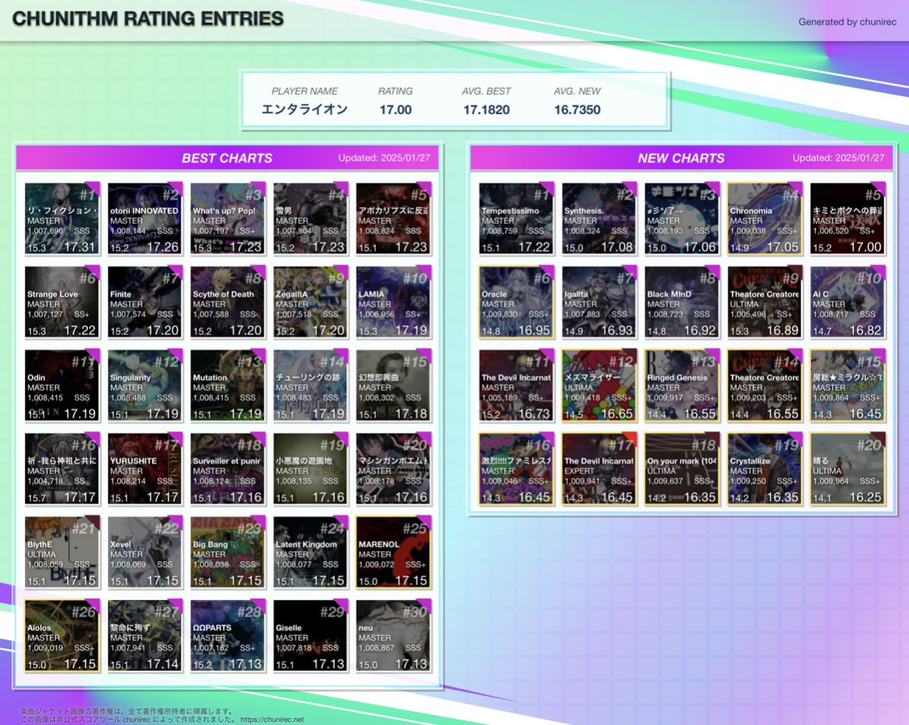Open the What's up? Pop! chart card

coord(227,218)
